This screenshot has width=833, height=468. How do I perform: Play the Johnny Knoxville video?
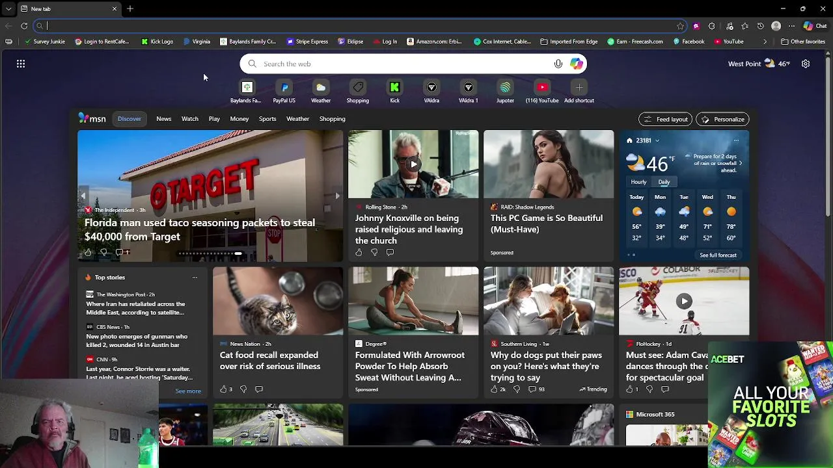[413, 164]
